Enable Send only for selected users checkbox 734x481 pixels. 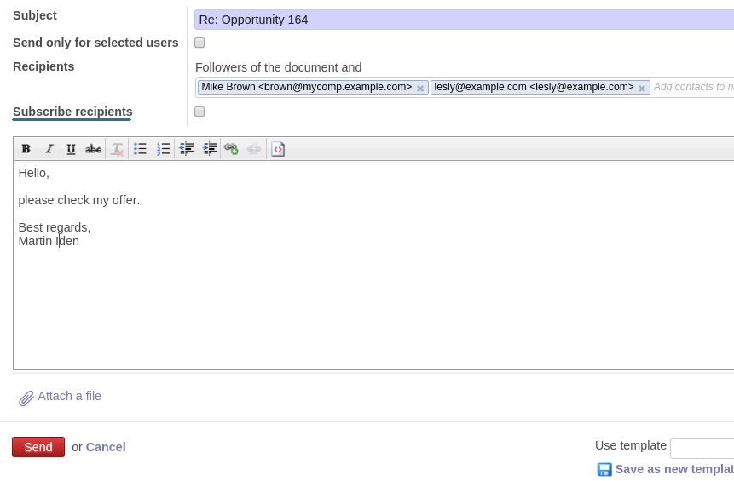coord(199,43)
